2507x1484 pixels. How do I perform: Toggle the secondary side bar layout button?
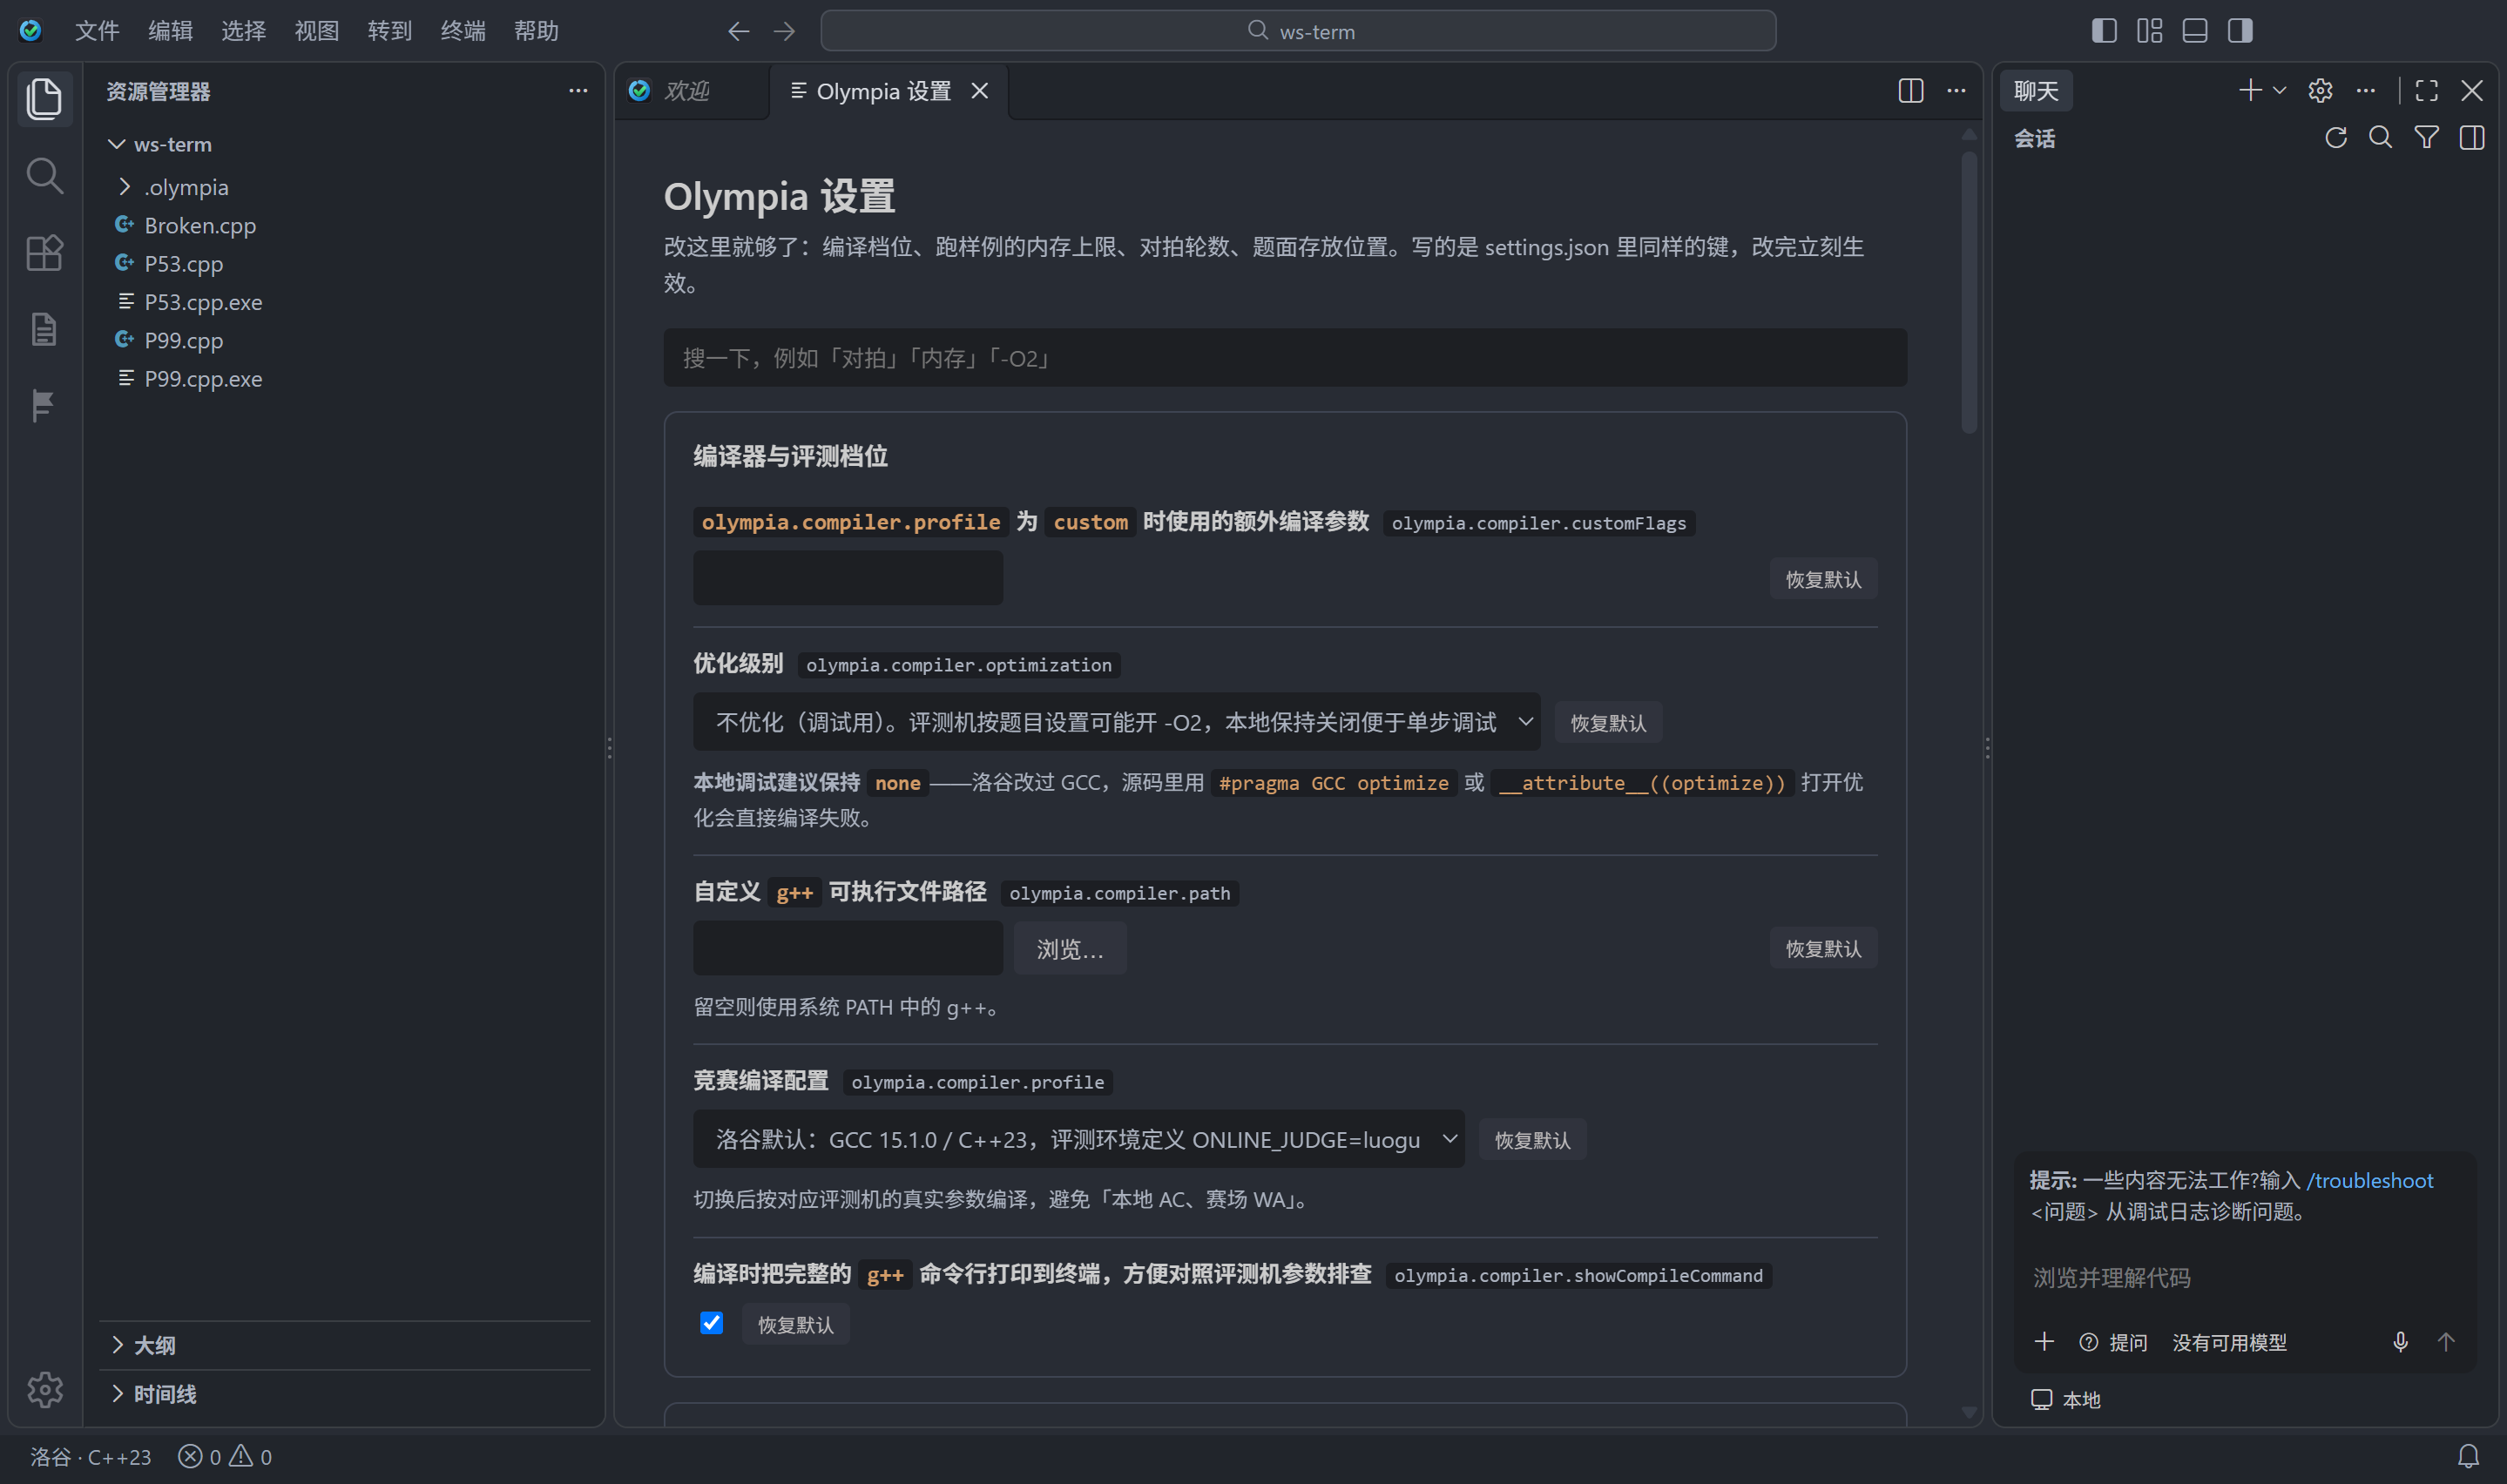[2240, 31]
